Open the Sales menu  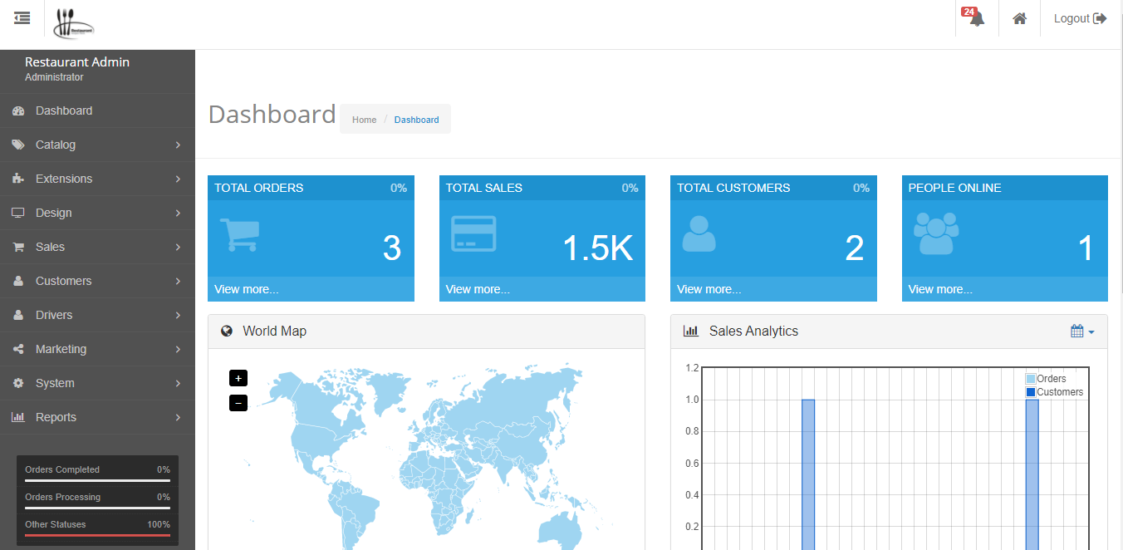97,247
